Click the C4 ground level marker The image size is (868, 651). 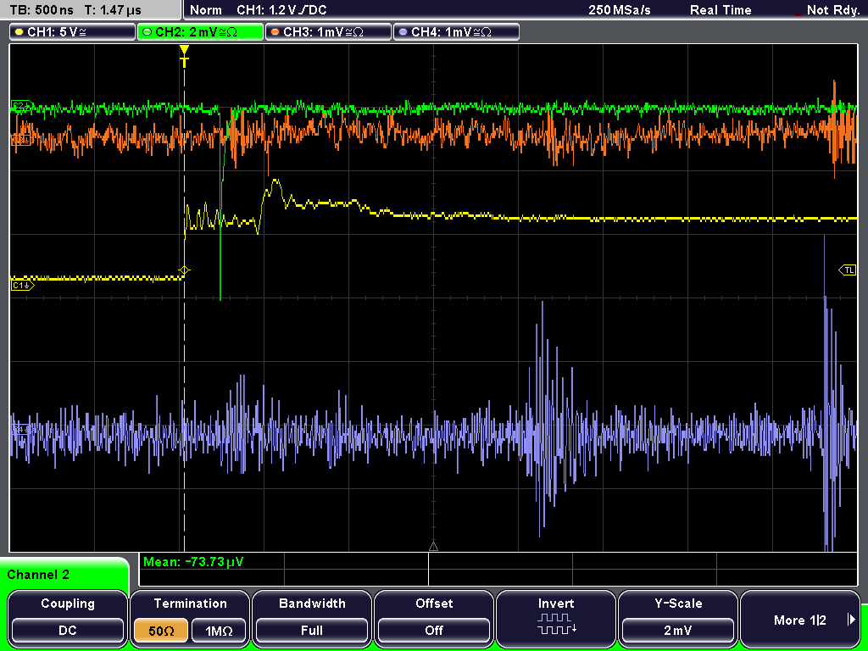(x=21, y=428)
